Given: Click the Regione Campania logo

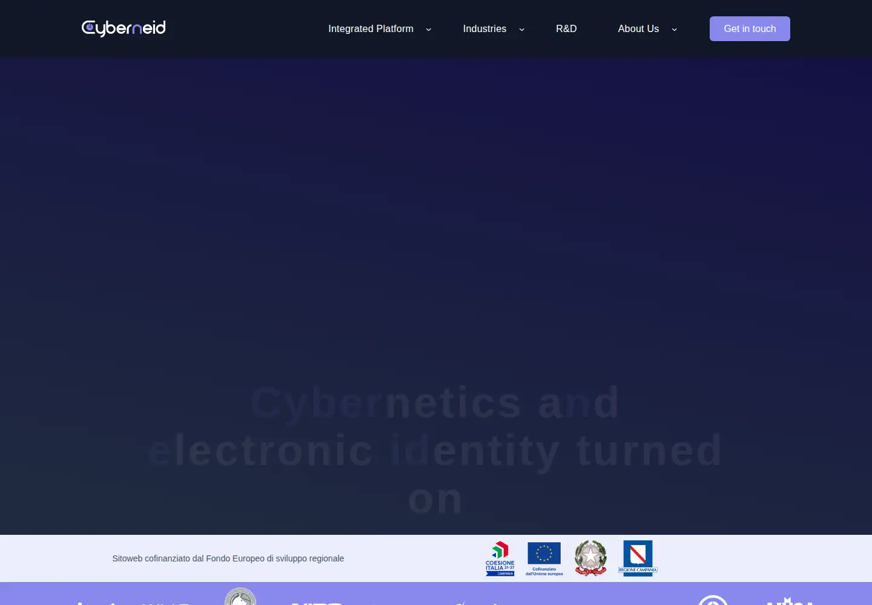Looking at the screenshot, I should click(638, 558).
